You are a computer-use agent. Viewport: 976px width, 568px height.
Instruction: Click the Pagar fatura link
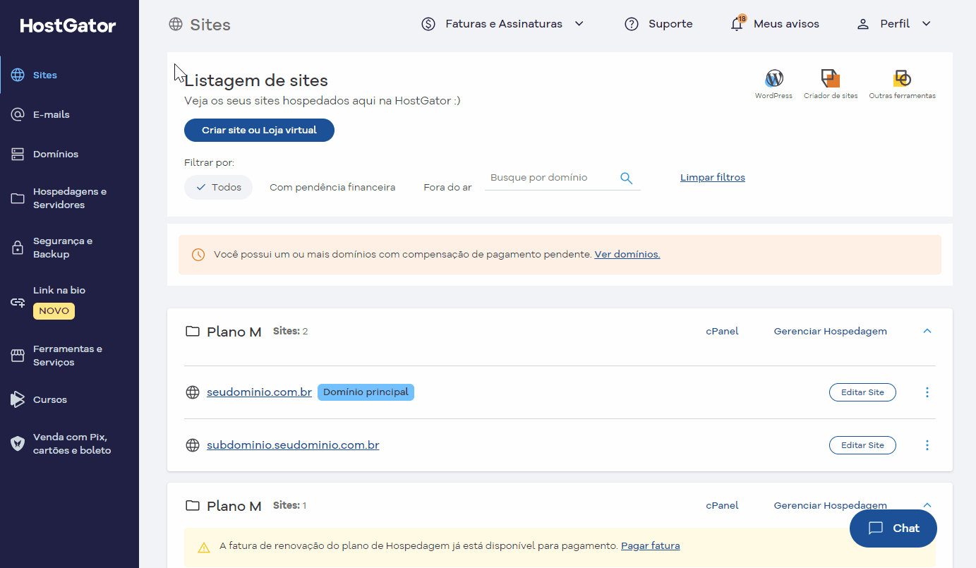(651, 546)
